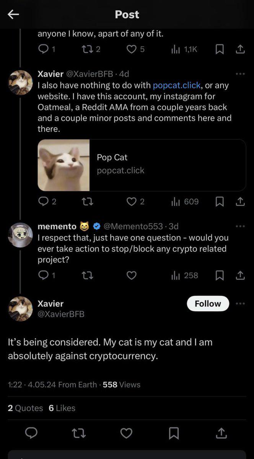Reply to the main post
This screenshot has height=459, width=254.
[31, 433]
